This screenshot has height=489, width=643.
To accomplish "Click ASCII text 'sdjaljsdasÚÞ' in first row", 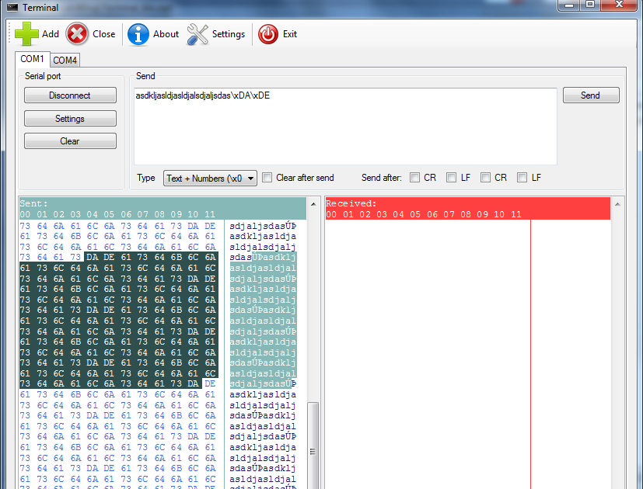I will click(263, 226).
